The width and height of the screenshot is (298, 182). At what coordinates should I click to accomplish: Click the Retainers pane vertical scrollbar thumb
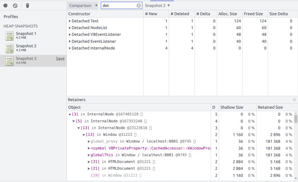pyautogui.click(x=296, y=119)
